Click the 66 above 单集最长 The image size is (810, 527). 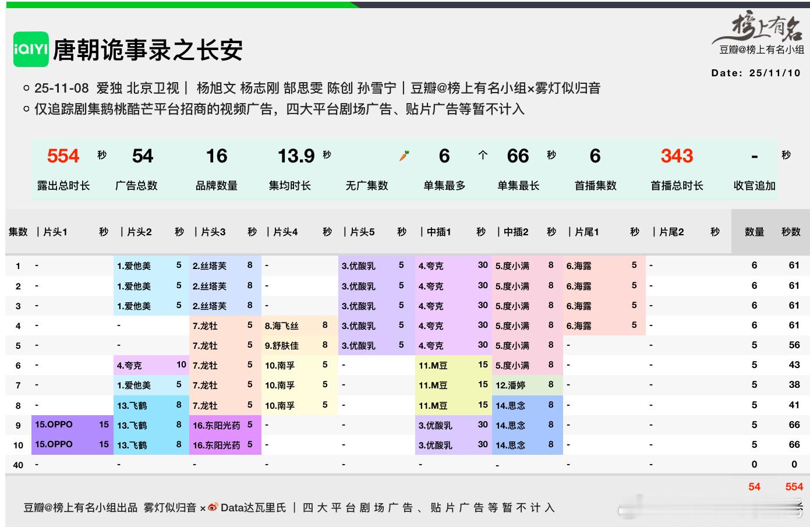pos(518,155)
